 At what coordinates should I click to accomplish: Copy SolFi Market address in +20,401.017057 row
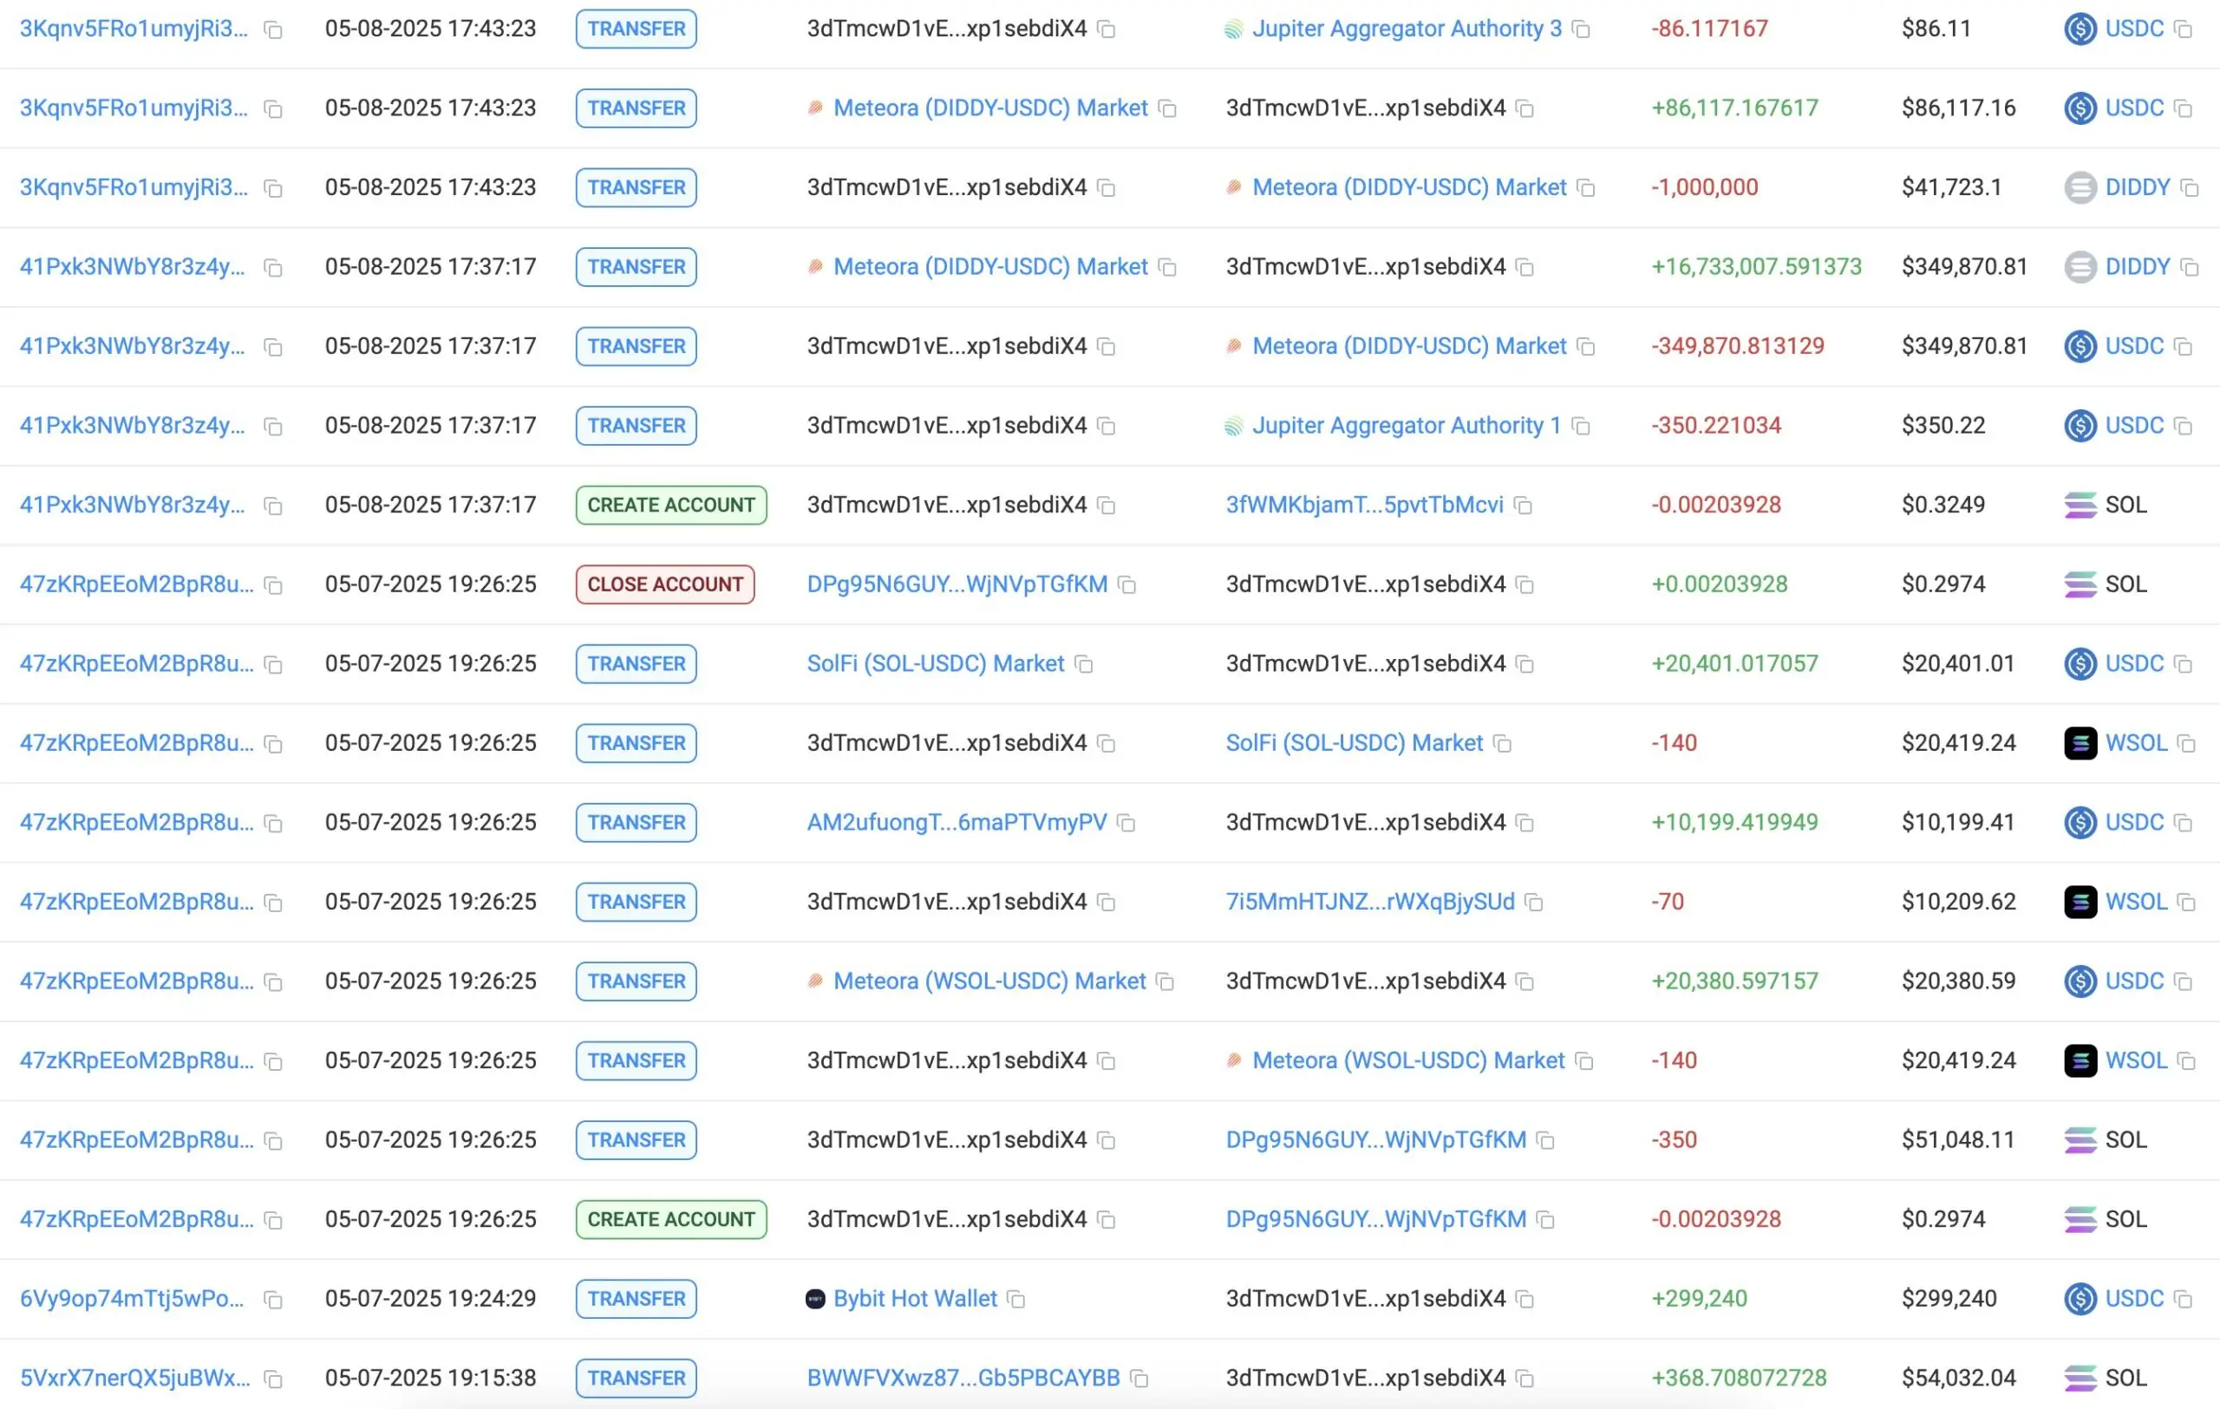pyautogui.click(x=1084, y=664)
